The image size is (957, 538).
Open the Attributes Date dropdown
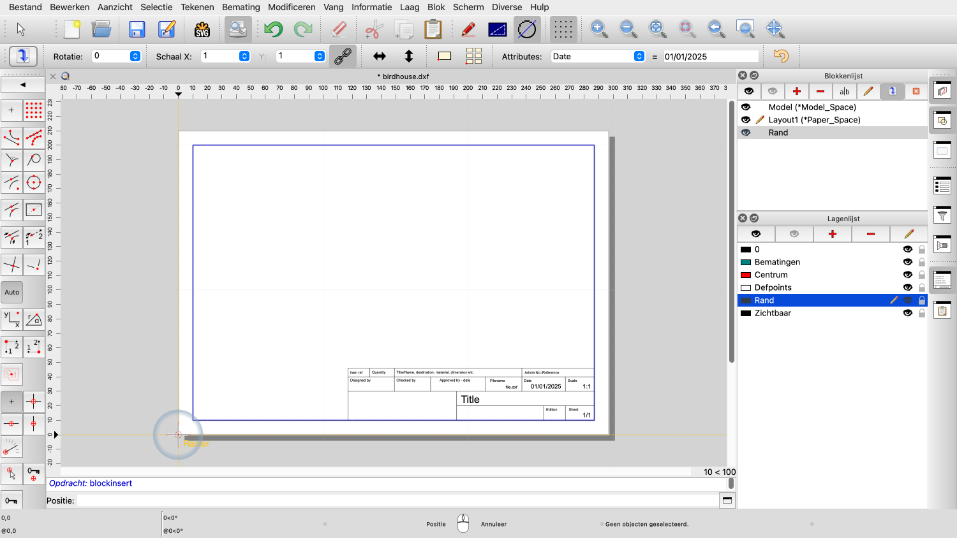639,56
